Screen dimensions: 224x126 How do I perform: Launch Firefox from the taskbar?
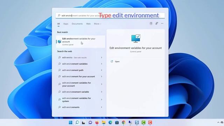pos(97,122)
